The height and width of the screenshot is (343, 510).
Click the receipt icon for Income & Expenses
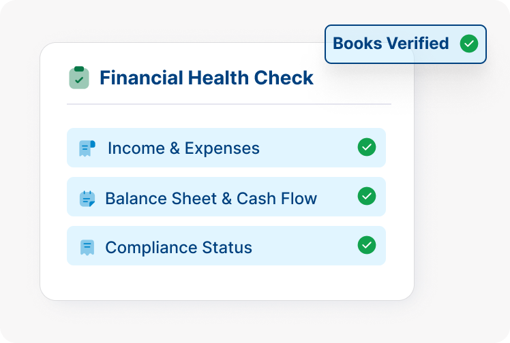87,148
